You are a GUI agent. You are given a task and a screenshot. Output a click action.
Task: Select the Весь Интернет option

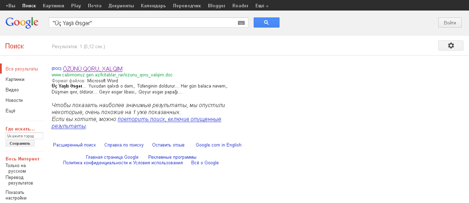[x=23, y=159]
